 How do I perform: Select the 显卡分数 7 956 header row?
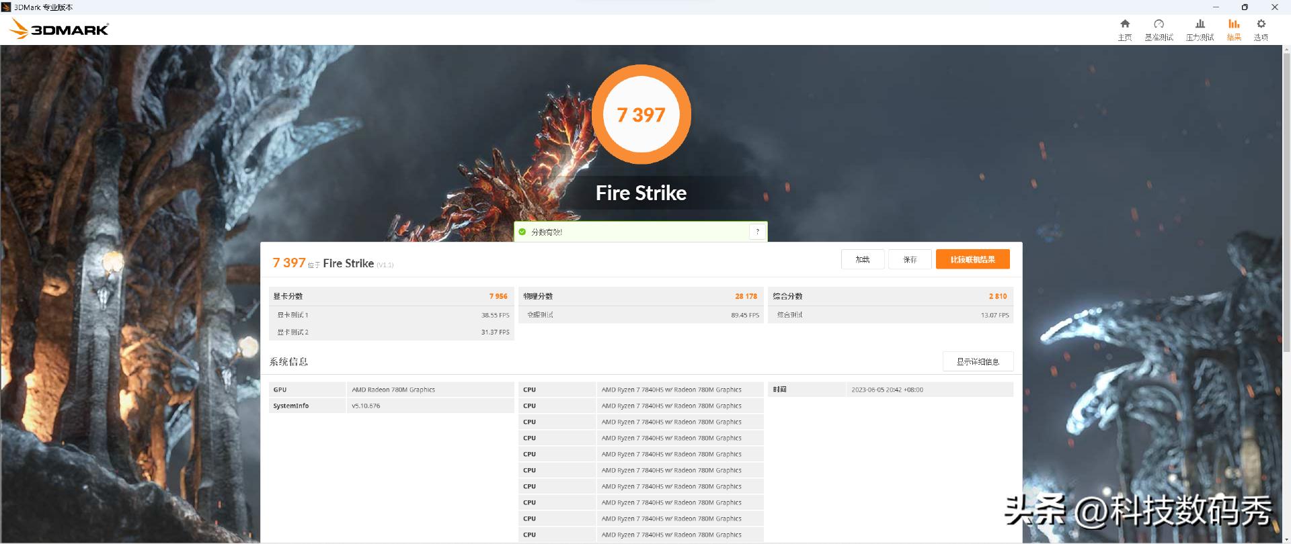(391, 296)
